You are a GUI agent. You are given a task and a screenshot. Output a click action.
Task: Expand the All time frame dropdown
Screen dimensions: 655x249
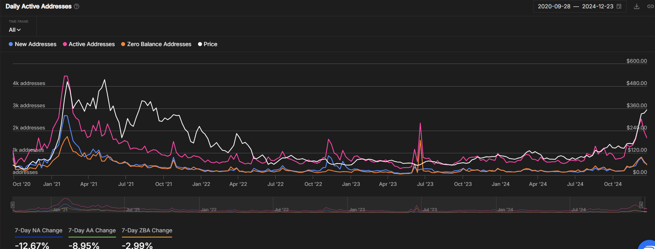[x=15, y=30]
